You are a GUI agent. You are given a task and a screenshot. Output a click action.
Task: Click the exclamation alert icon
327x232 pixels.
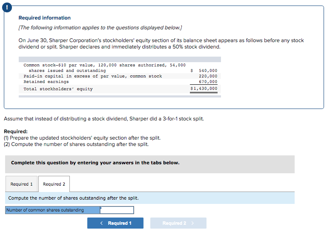7,8
